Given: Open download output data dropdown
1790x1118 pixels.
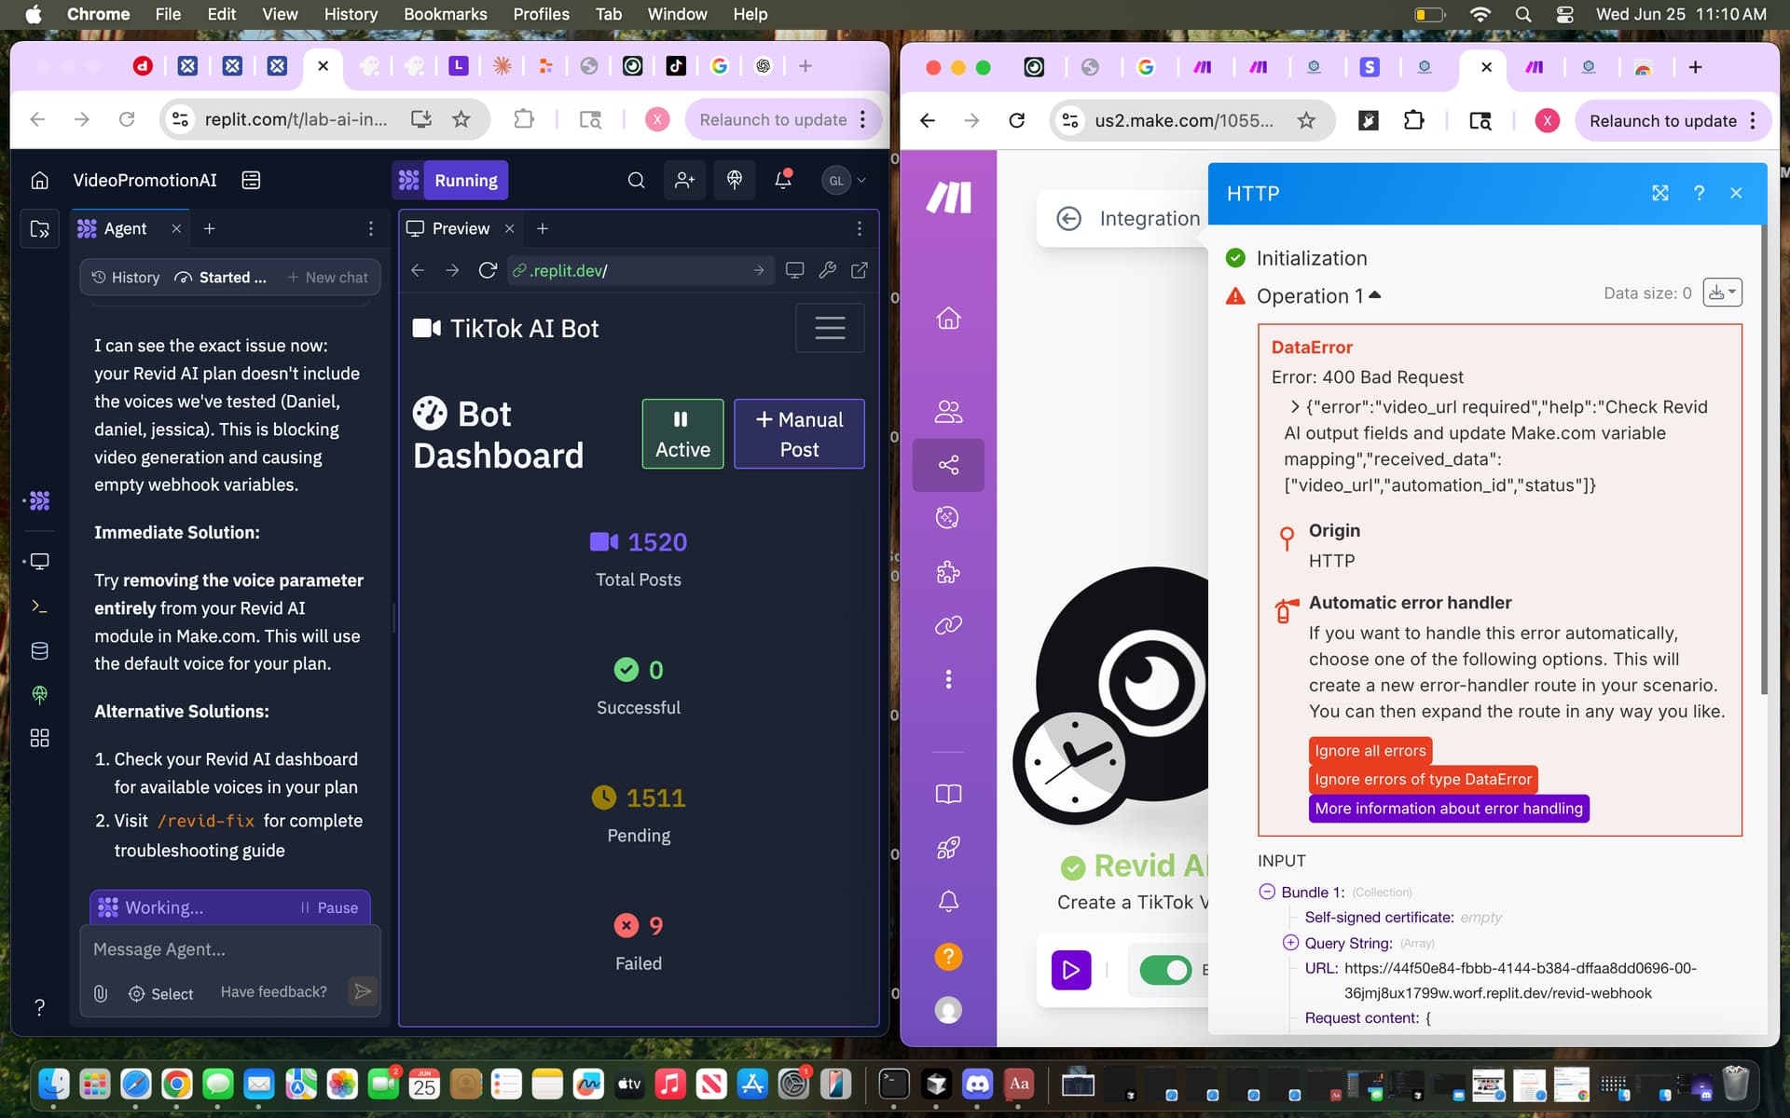Looking at the screenshot, I should (x=1722, y=293).
